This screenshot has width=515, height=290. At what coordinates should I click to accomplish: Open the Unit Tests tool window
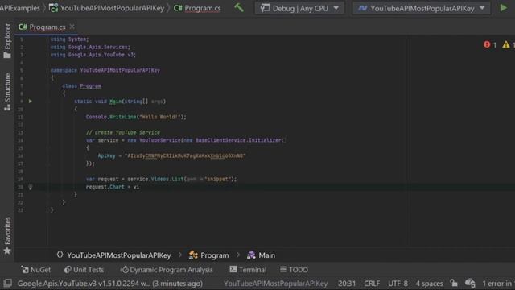point(84,270)
